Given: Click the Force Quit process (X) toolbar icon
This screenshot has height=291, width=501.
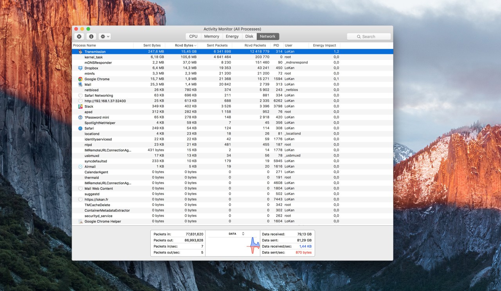Looking at the screenshot, I should (79, 36).
